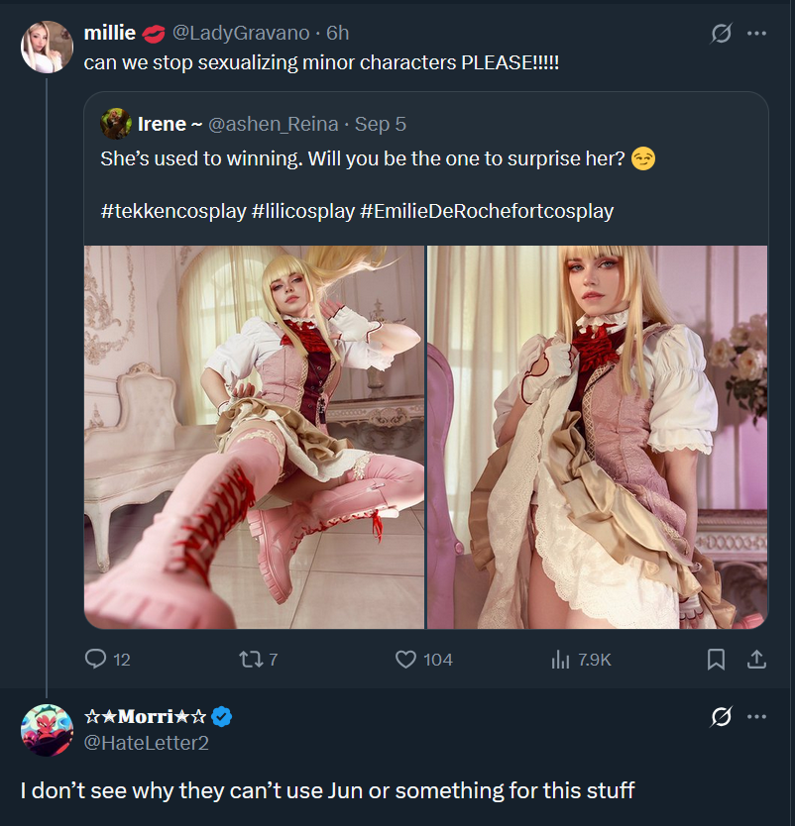Click the #tekkencosplay hashtag
The width and height of the screenshot is (795, 826).
pos(172,211)
